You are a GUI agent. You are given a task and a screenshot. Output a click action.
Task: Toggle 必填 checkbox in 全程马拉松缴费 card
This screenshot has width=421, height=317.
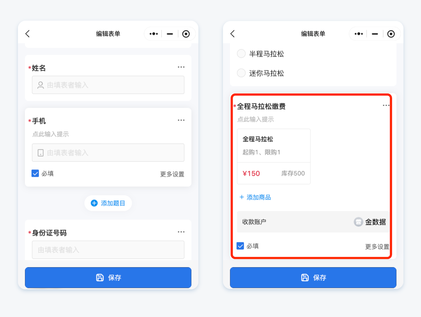(x=240, y=246)
